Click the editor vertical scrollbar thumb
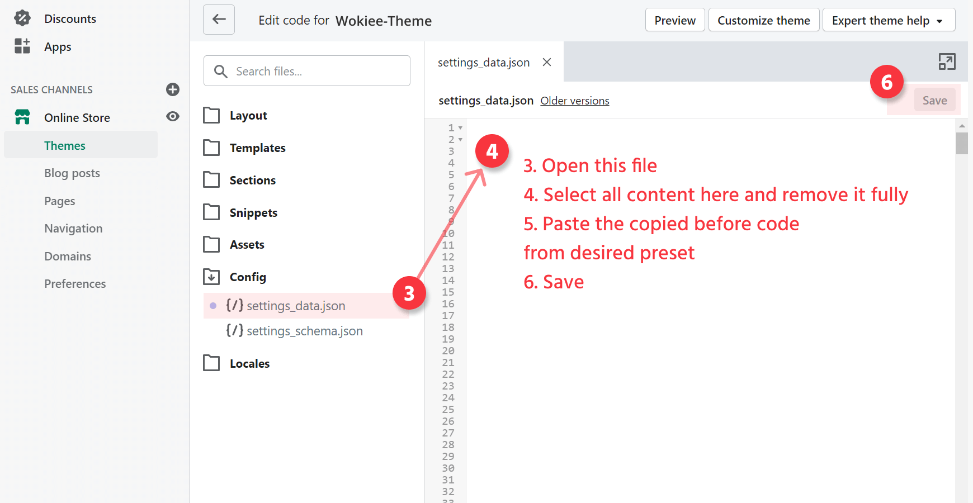 pyautogui.click(x=962, y=143)
